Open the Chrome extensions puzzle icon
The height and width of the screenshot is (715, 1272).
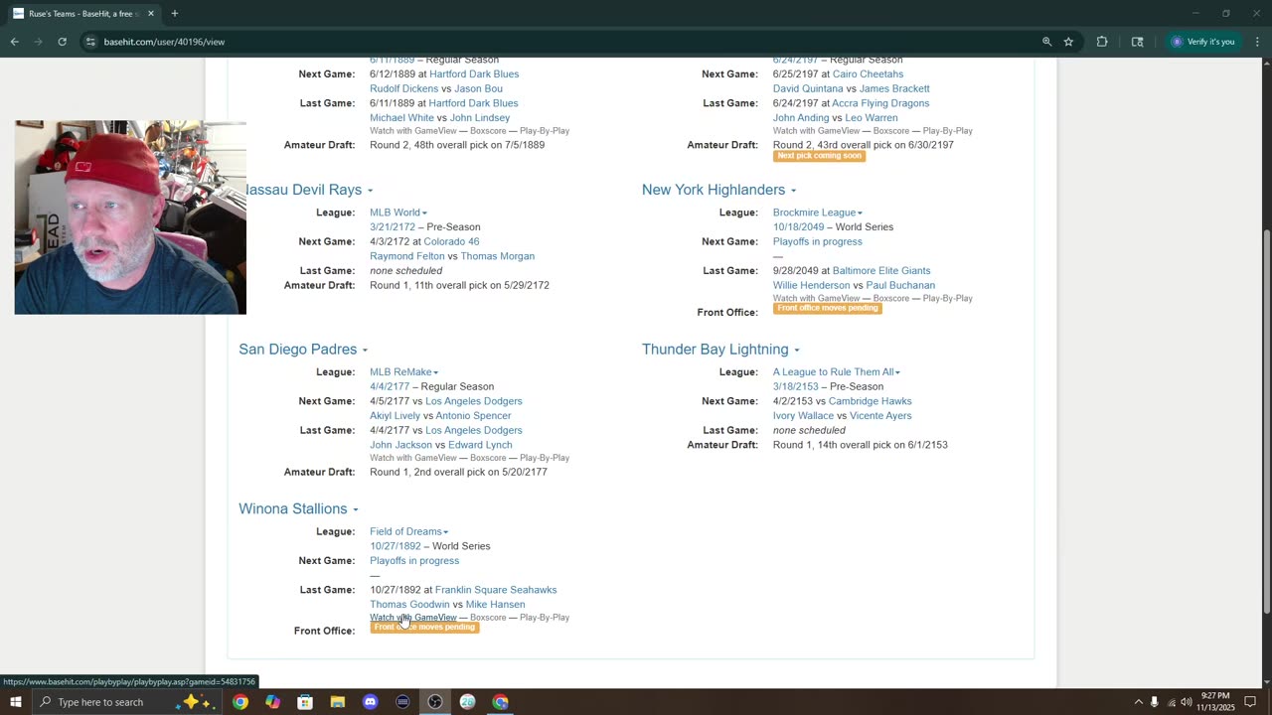coord(1102,42)
